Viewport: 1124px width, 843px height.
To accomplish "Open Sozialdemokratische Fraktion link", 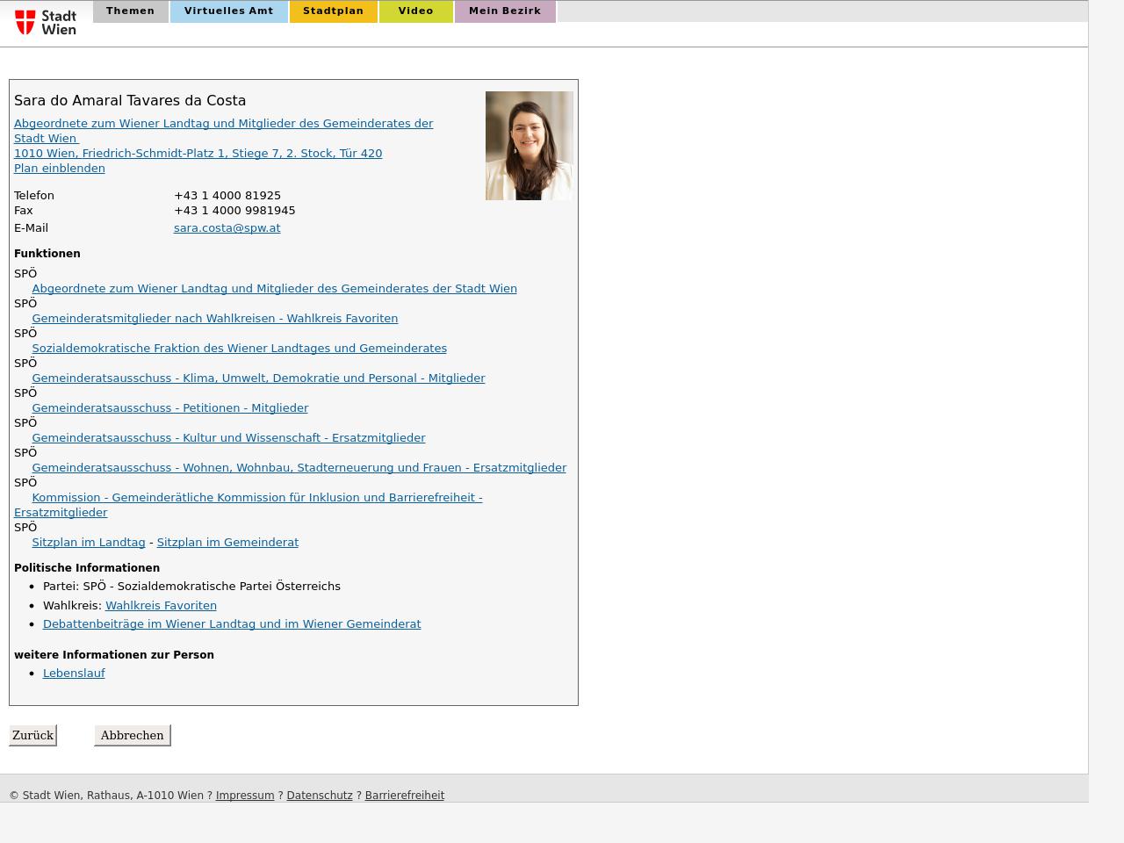I will (239, 349).
